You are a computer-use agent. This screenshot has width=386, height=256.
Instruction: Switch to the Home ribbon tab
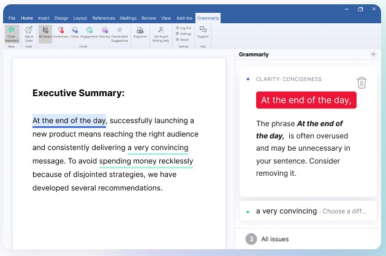(x=27, y=18)
